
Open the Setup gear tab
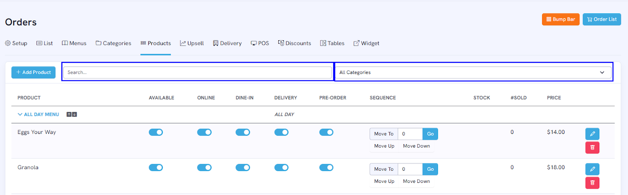pos(16,43)
